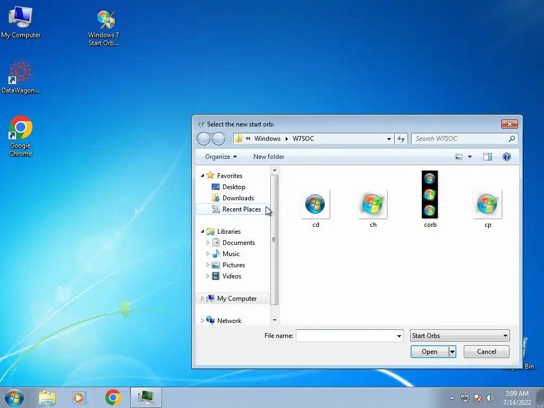Open the Pictures library
Viewport: 544px width, 408px height.
point(234,265)
